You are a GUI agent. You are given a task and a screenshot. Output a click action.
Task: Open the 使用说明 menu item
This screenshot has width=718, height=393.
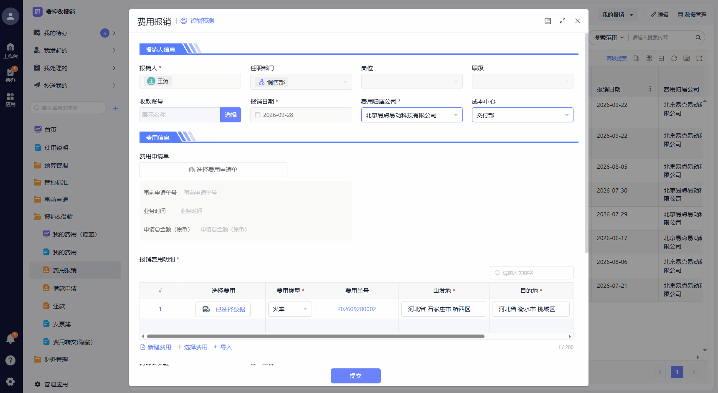click(75, 148)
